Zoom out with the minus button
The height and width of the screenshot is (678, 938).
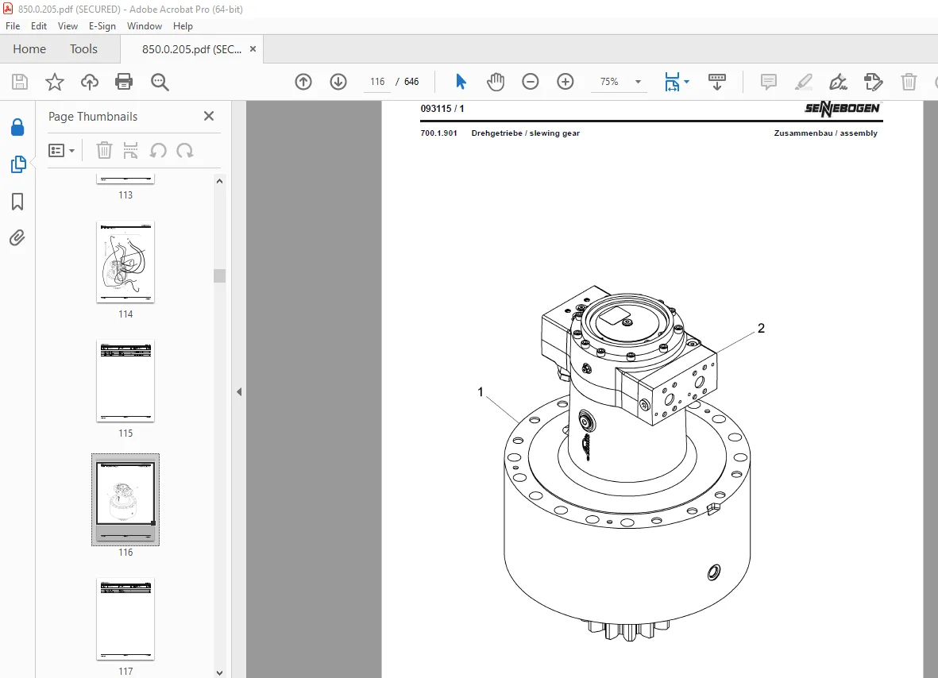(x=530, y=82)
